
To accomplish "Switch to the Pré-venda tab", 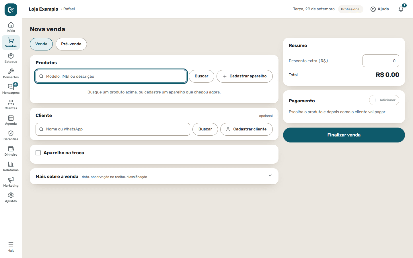I will pyautogui.click(x=71, y=44).
